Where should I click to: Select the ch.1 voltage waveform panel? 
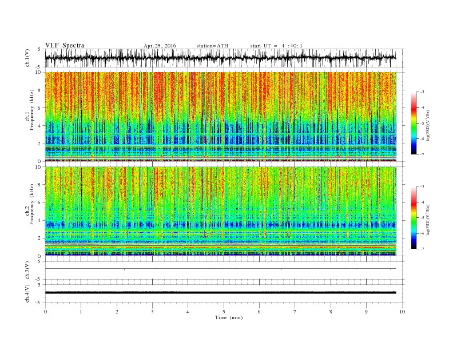coord(225,58)
